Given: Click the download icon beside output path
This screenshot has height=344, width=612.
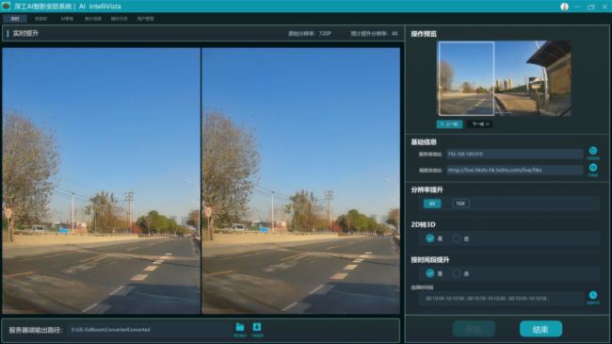Looking at the screenshot, I should (257, 327).
